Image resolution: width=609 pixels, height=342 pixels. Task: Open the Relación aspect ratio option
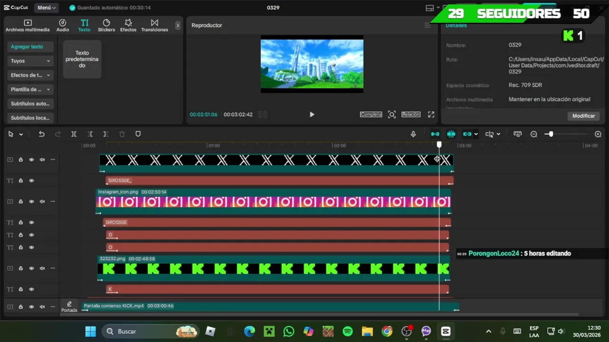click(411, 114)
